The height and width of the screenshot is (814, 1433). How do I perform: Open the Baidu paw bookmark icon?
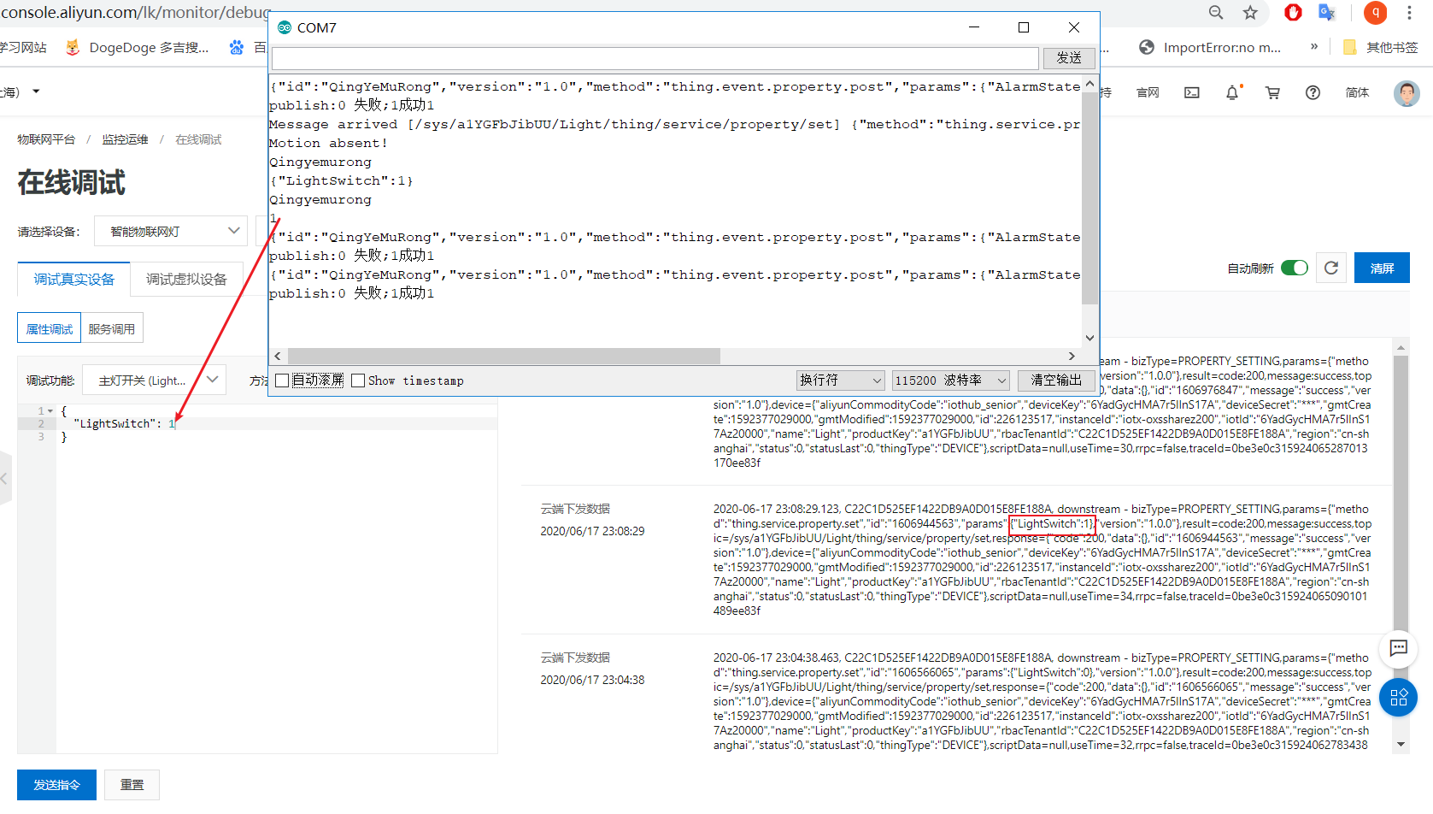[237, 48]
